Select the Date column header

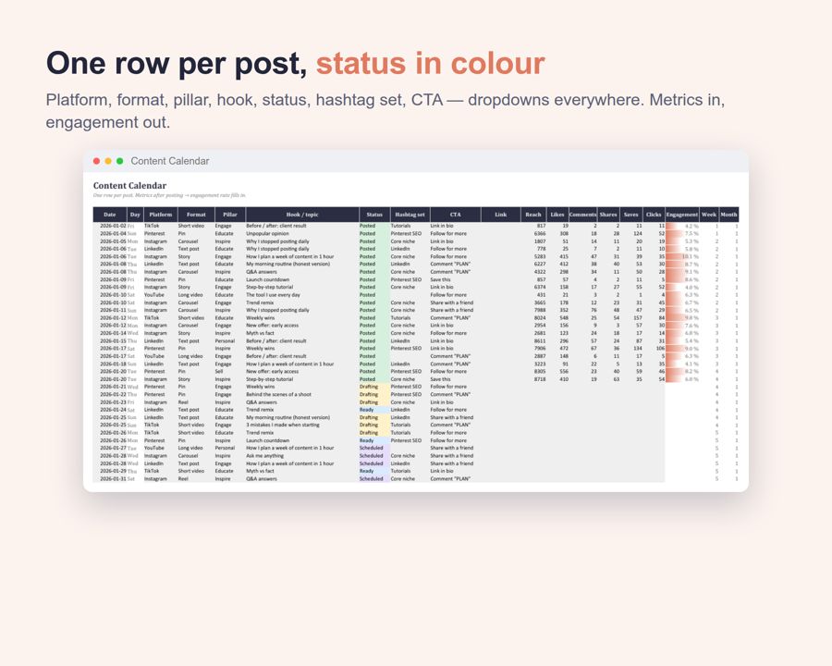110,215
